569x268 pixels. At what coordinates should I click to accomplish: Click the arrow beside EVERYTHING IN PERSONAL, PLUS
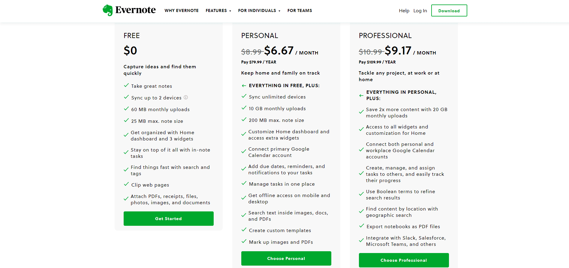pyautogui.click(x=361, y=95)
